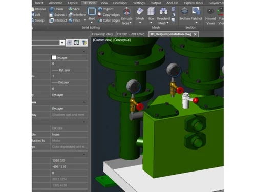Screen dimensions: 256x192
Task: Collapse the section containing ByColor
Action: 84,122
